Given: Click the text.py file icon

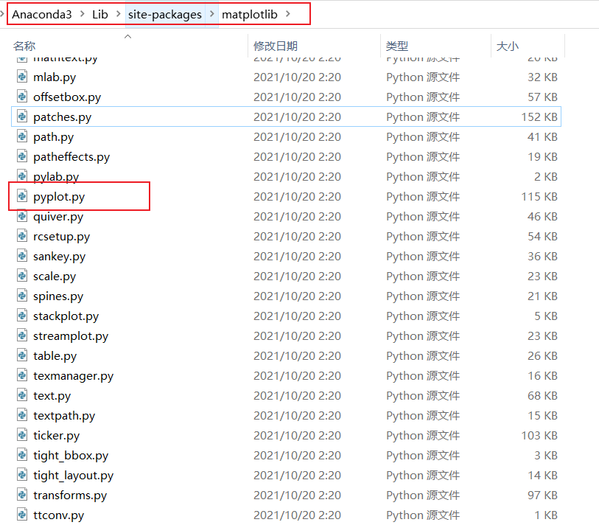Looking at the screenshot, I should (x=22, y=394).
